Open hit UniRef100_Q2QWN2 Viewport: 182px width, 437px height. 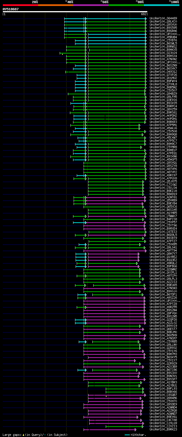(163, 269)
